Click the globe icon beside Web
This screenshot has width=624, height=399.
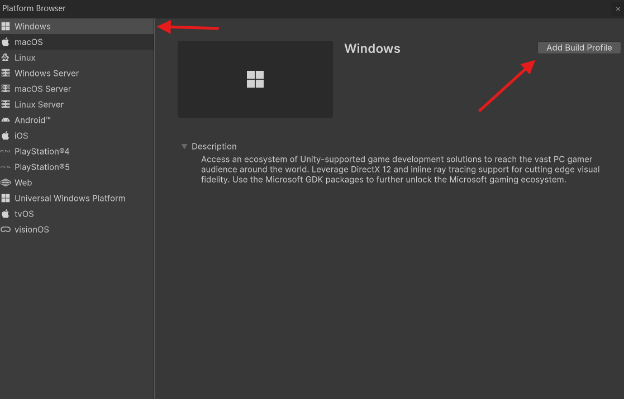[6, 182]
